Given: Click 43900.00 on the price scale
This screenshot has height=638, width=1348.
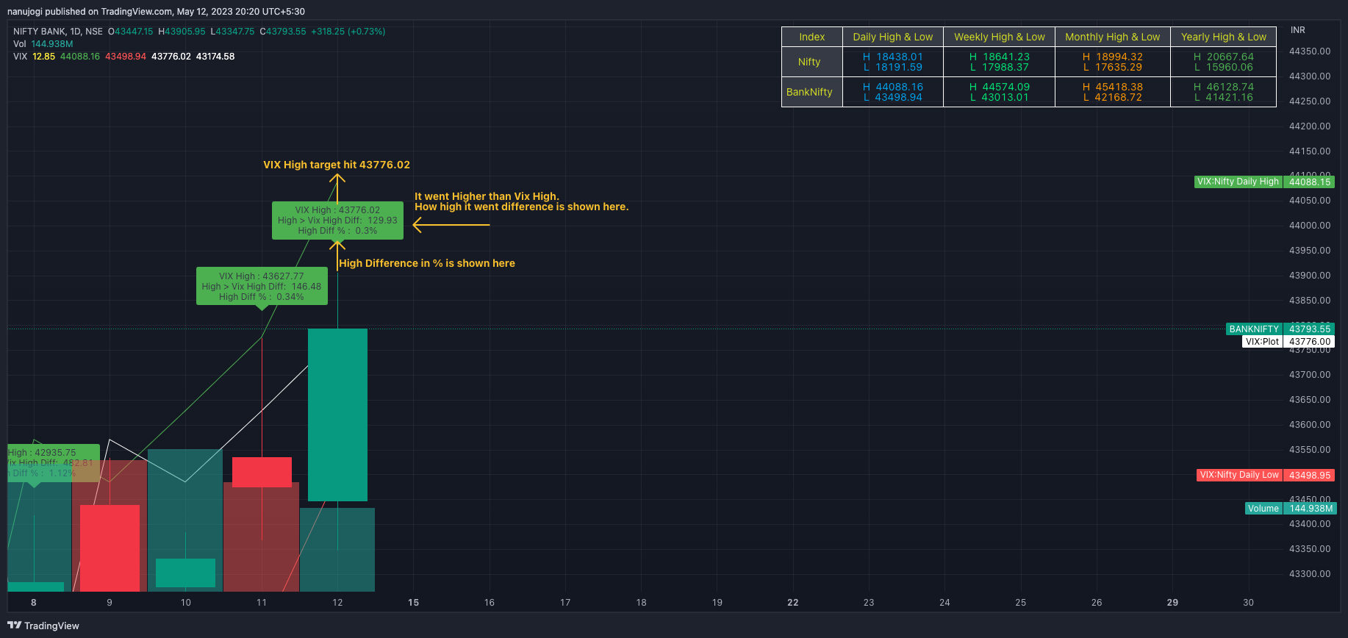Looking at the screenshot, I should [x=1310, y=276].
